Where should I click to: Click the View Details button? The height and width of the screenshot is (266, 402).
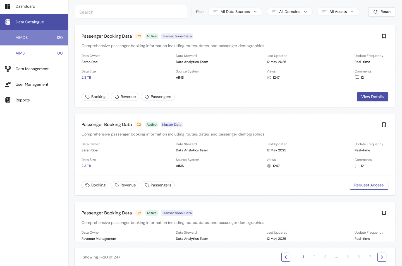tap(372, 97)
